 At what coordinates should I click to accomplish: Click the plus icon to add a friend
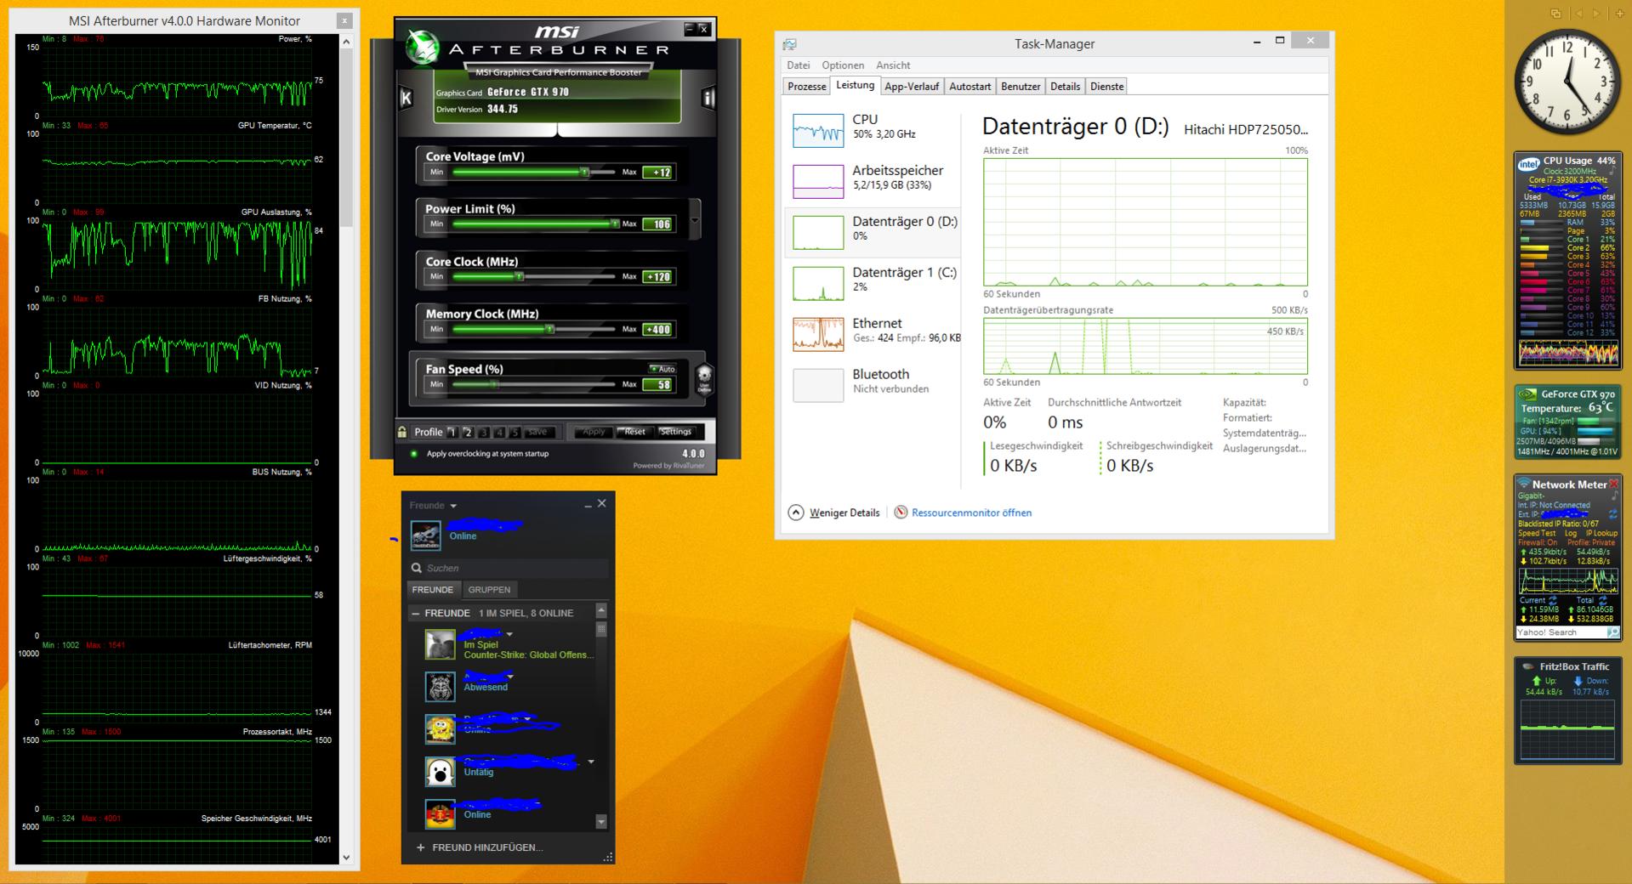click(x=420, y=847)
